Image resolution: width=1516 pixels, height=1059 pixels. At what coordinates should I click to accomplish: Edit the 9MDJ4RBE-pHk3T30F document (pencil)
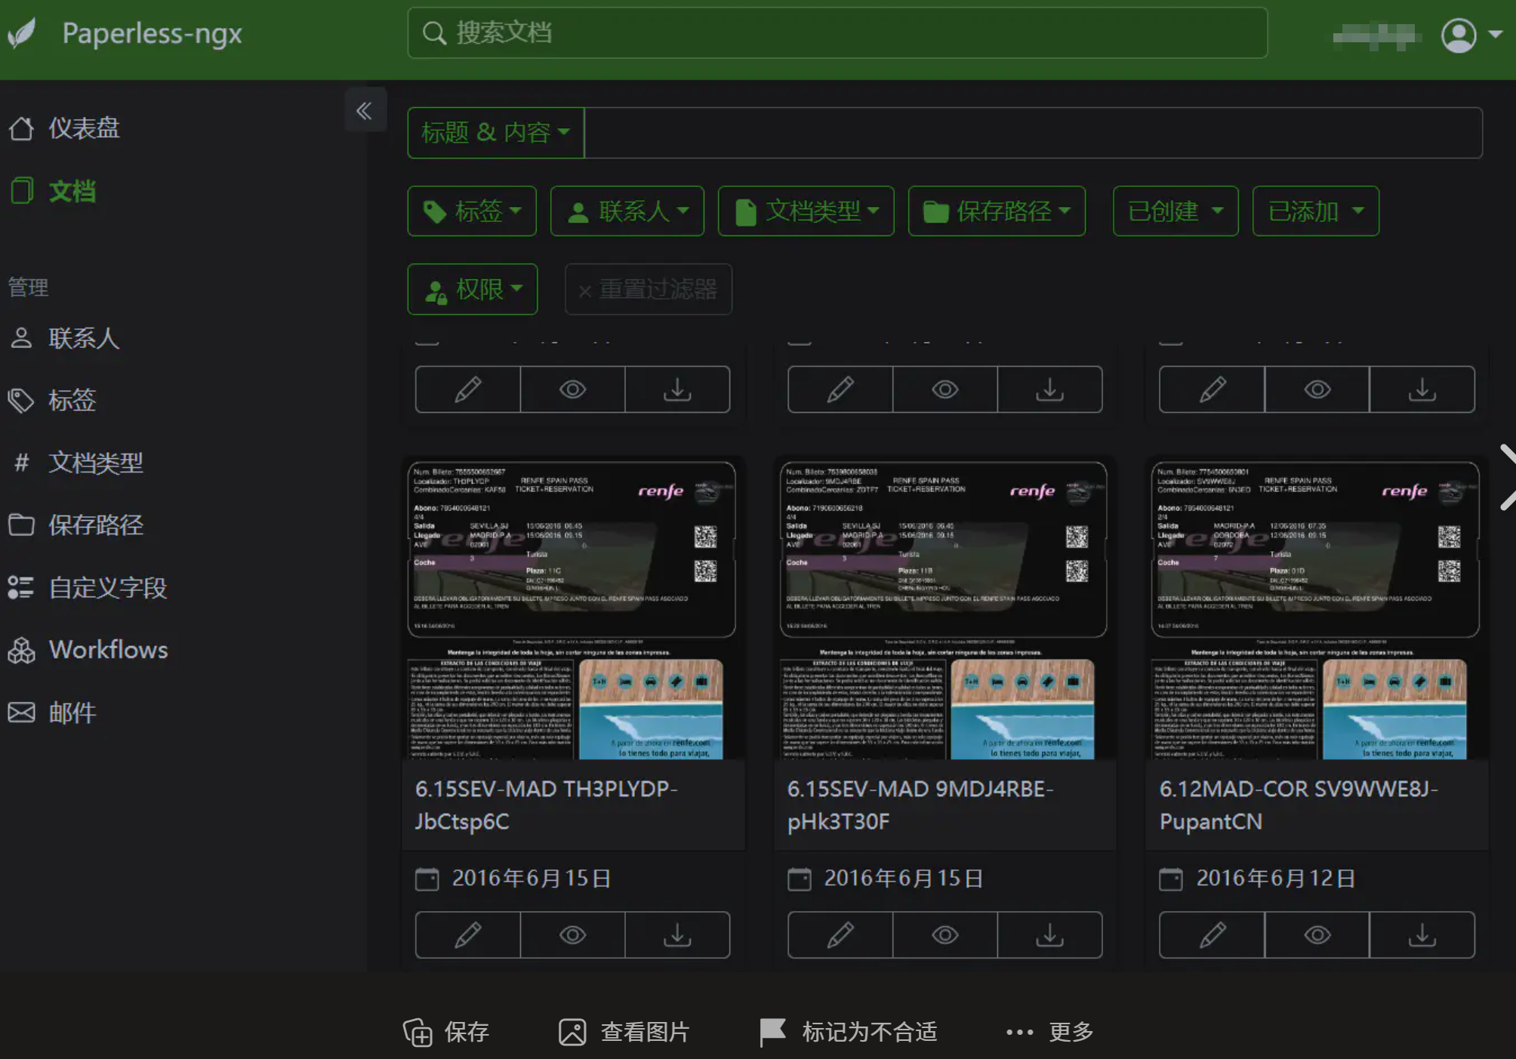(x=840, y=935)
